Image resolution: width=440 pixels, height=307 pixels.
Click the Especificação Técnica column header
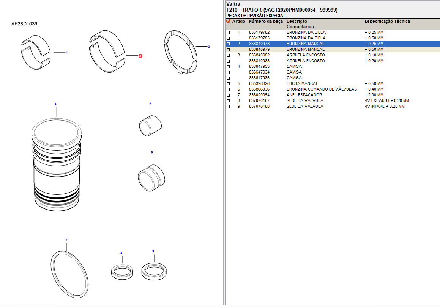tap(387, 22)
